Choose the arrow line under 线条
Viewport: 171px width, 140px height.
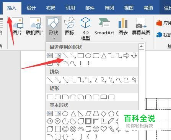[x=58, y=80]
